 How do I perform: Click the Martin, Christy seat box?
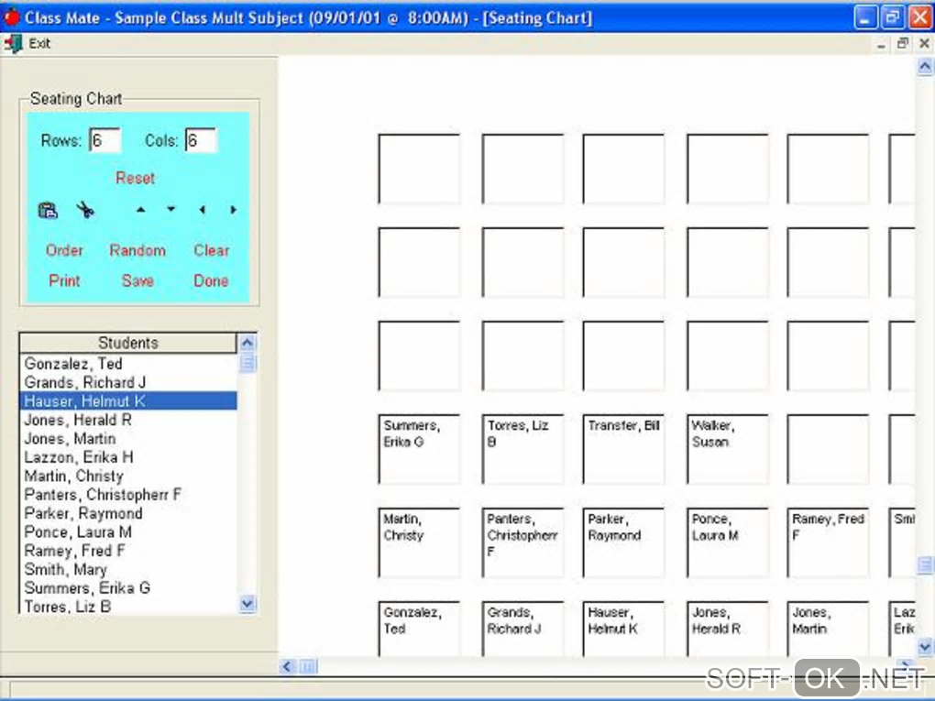(419, 543)
